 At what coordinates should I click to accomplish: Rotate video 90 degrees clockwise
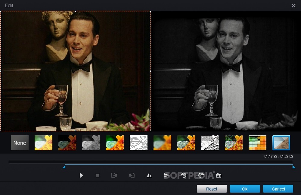coord(201,175)
